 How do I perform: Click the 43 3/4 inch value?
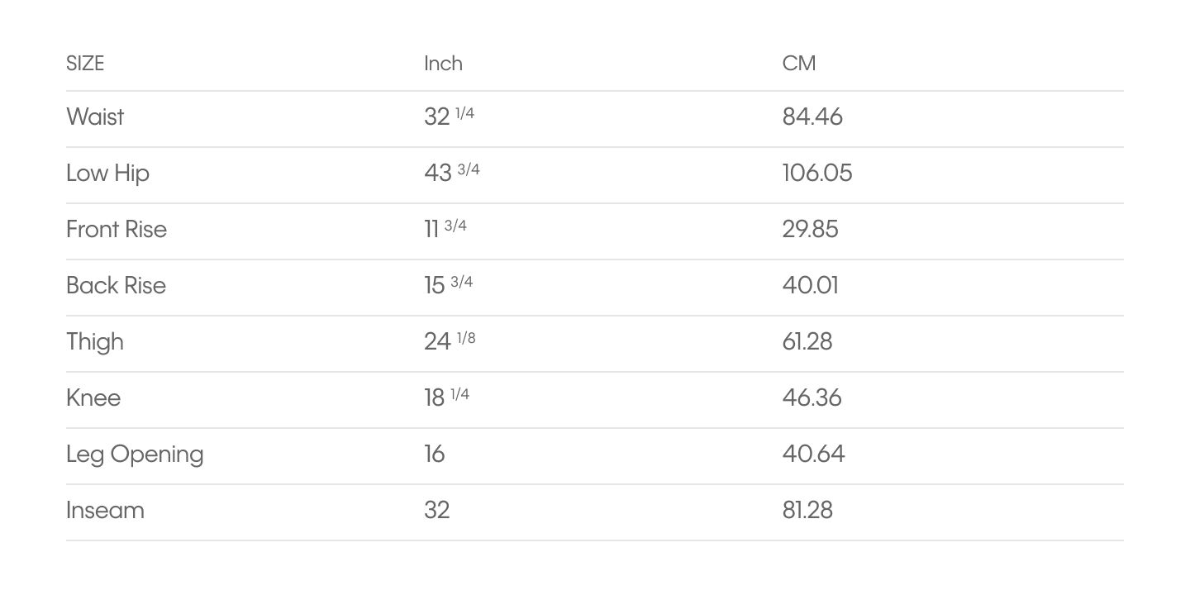click(451, 173)
